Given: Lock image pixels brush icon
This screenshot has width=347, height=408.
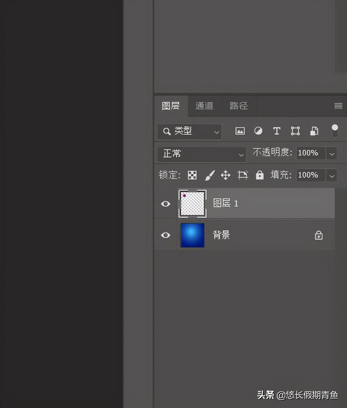Looking at the screenshot, I should [210, 175].
